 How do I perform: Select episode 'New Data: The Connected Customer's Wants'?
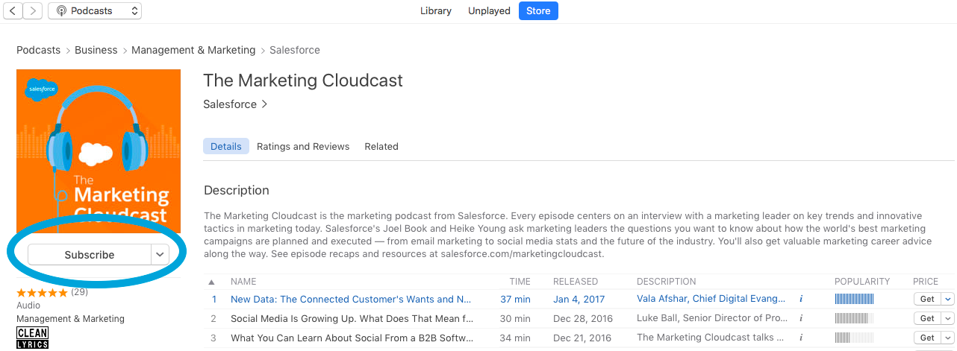[x=351, y=299]
